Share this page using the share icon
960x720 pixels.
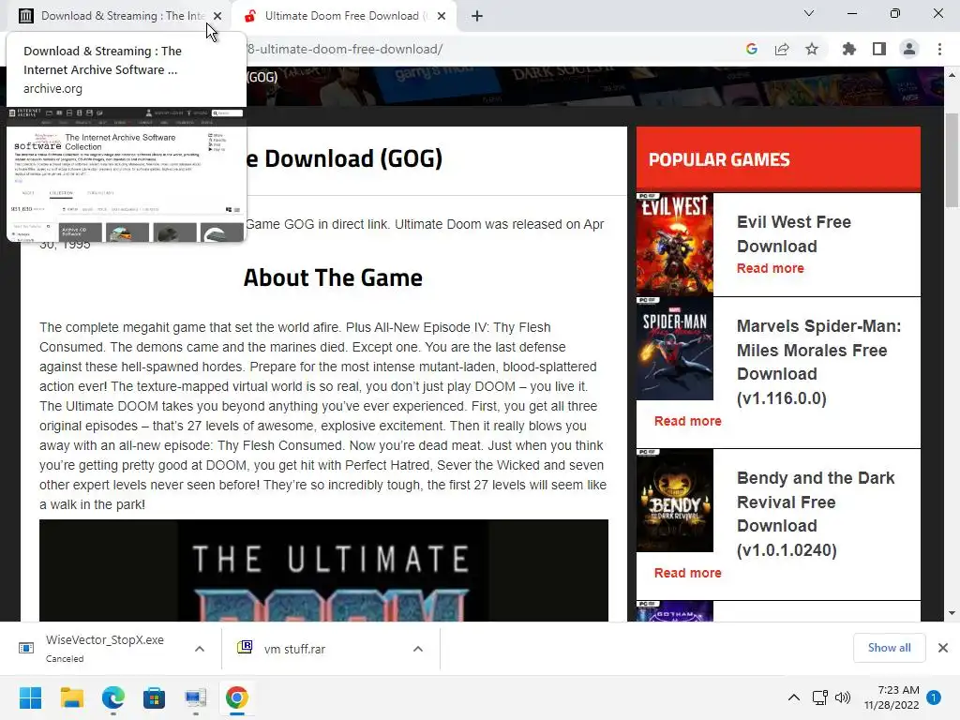[782, 49]
